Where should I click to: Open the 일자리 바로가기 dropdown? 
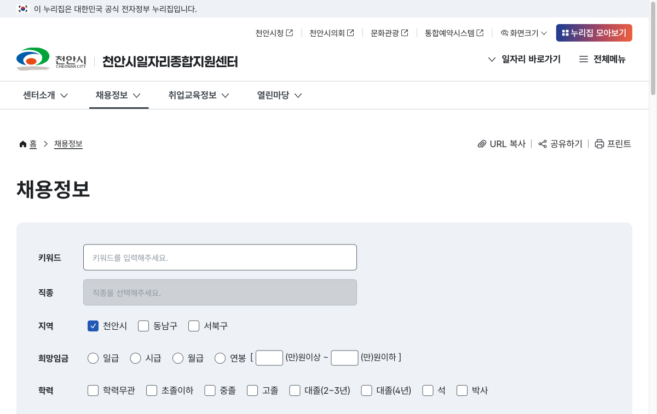point(524,59)
